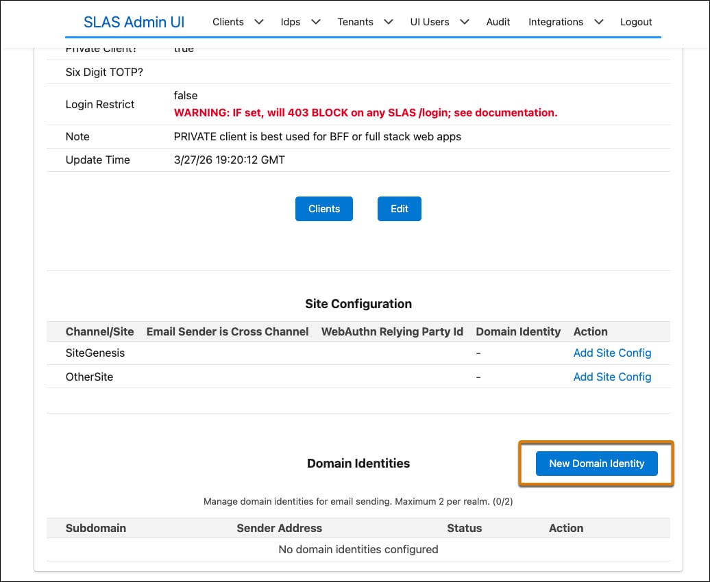Expand the Clients navigation dropdown
Screen dimensions: 710x582
click(238, 22)
